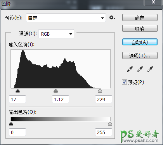
Task: Click the input highlight field showing 229
Action: click(104, 99)
